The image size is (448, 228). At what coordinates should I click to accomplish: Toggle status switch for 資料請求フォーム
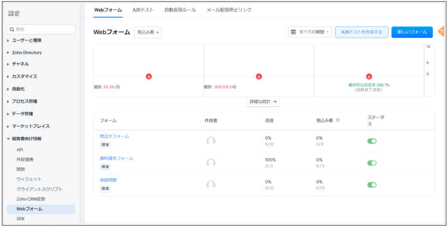click(x=372, y=163)
